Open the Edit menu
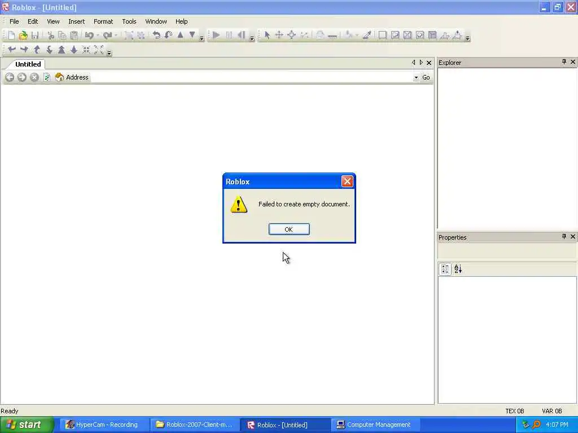The height and width of the screenshot is (433, 578). [x=33, y=21]
